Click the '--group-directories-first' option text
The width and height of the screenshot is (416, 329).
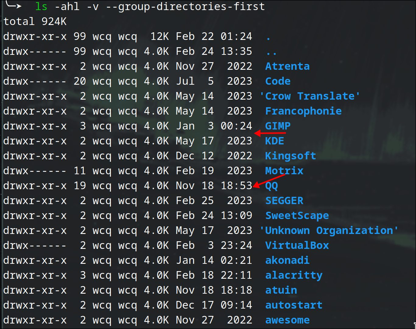185,6
